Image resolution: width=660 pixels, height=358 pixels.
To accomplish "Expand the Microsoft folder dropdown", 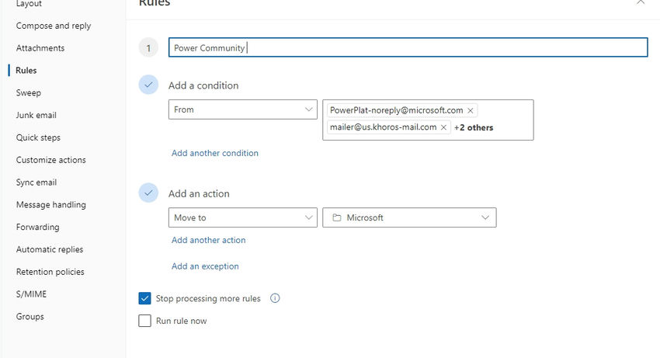I will [x=486, y=218].
